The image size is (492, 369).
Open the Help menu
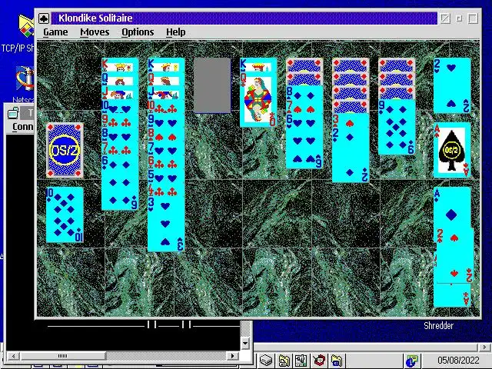tap(176, 32)
